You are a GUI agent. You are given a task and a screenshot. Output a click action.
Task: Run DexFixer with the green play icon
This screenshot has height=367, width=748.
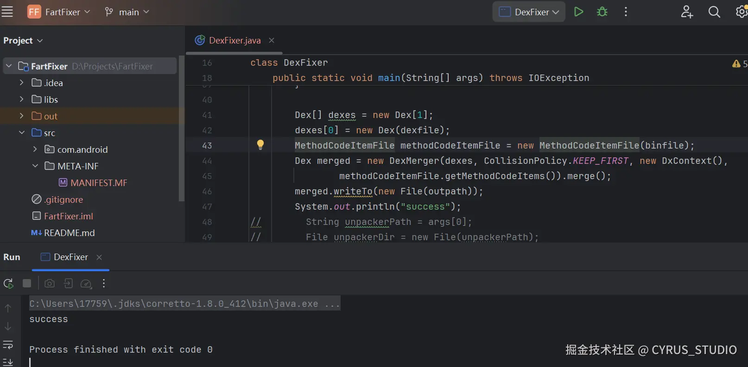pyautogui.click(x=578, y=12)
